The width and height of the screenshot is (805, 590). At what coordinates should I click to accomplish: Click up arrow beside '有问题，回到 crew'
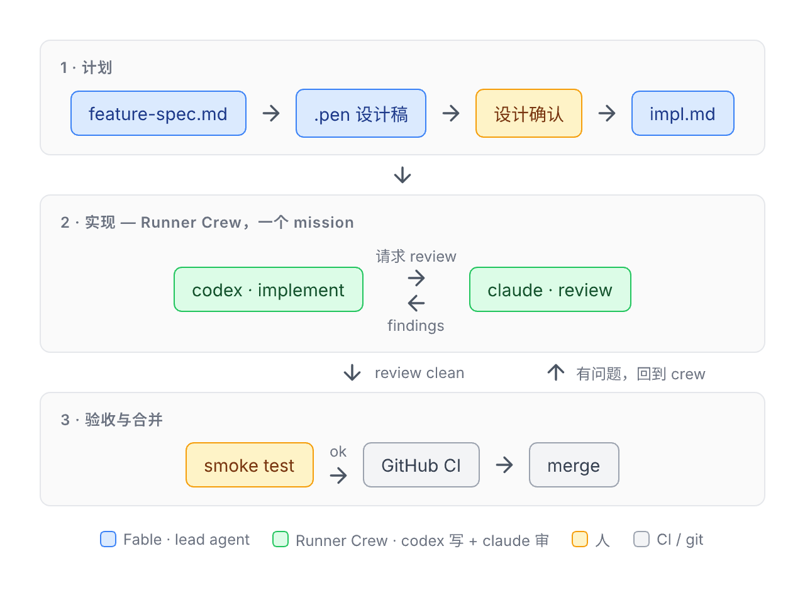coord(556,372)
